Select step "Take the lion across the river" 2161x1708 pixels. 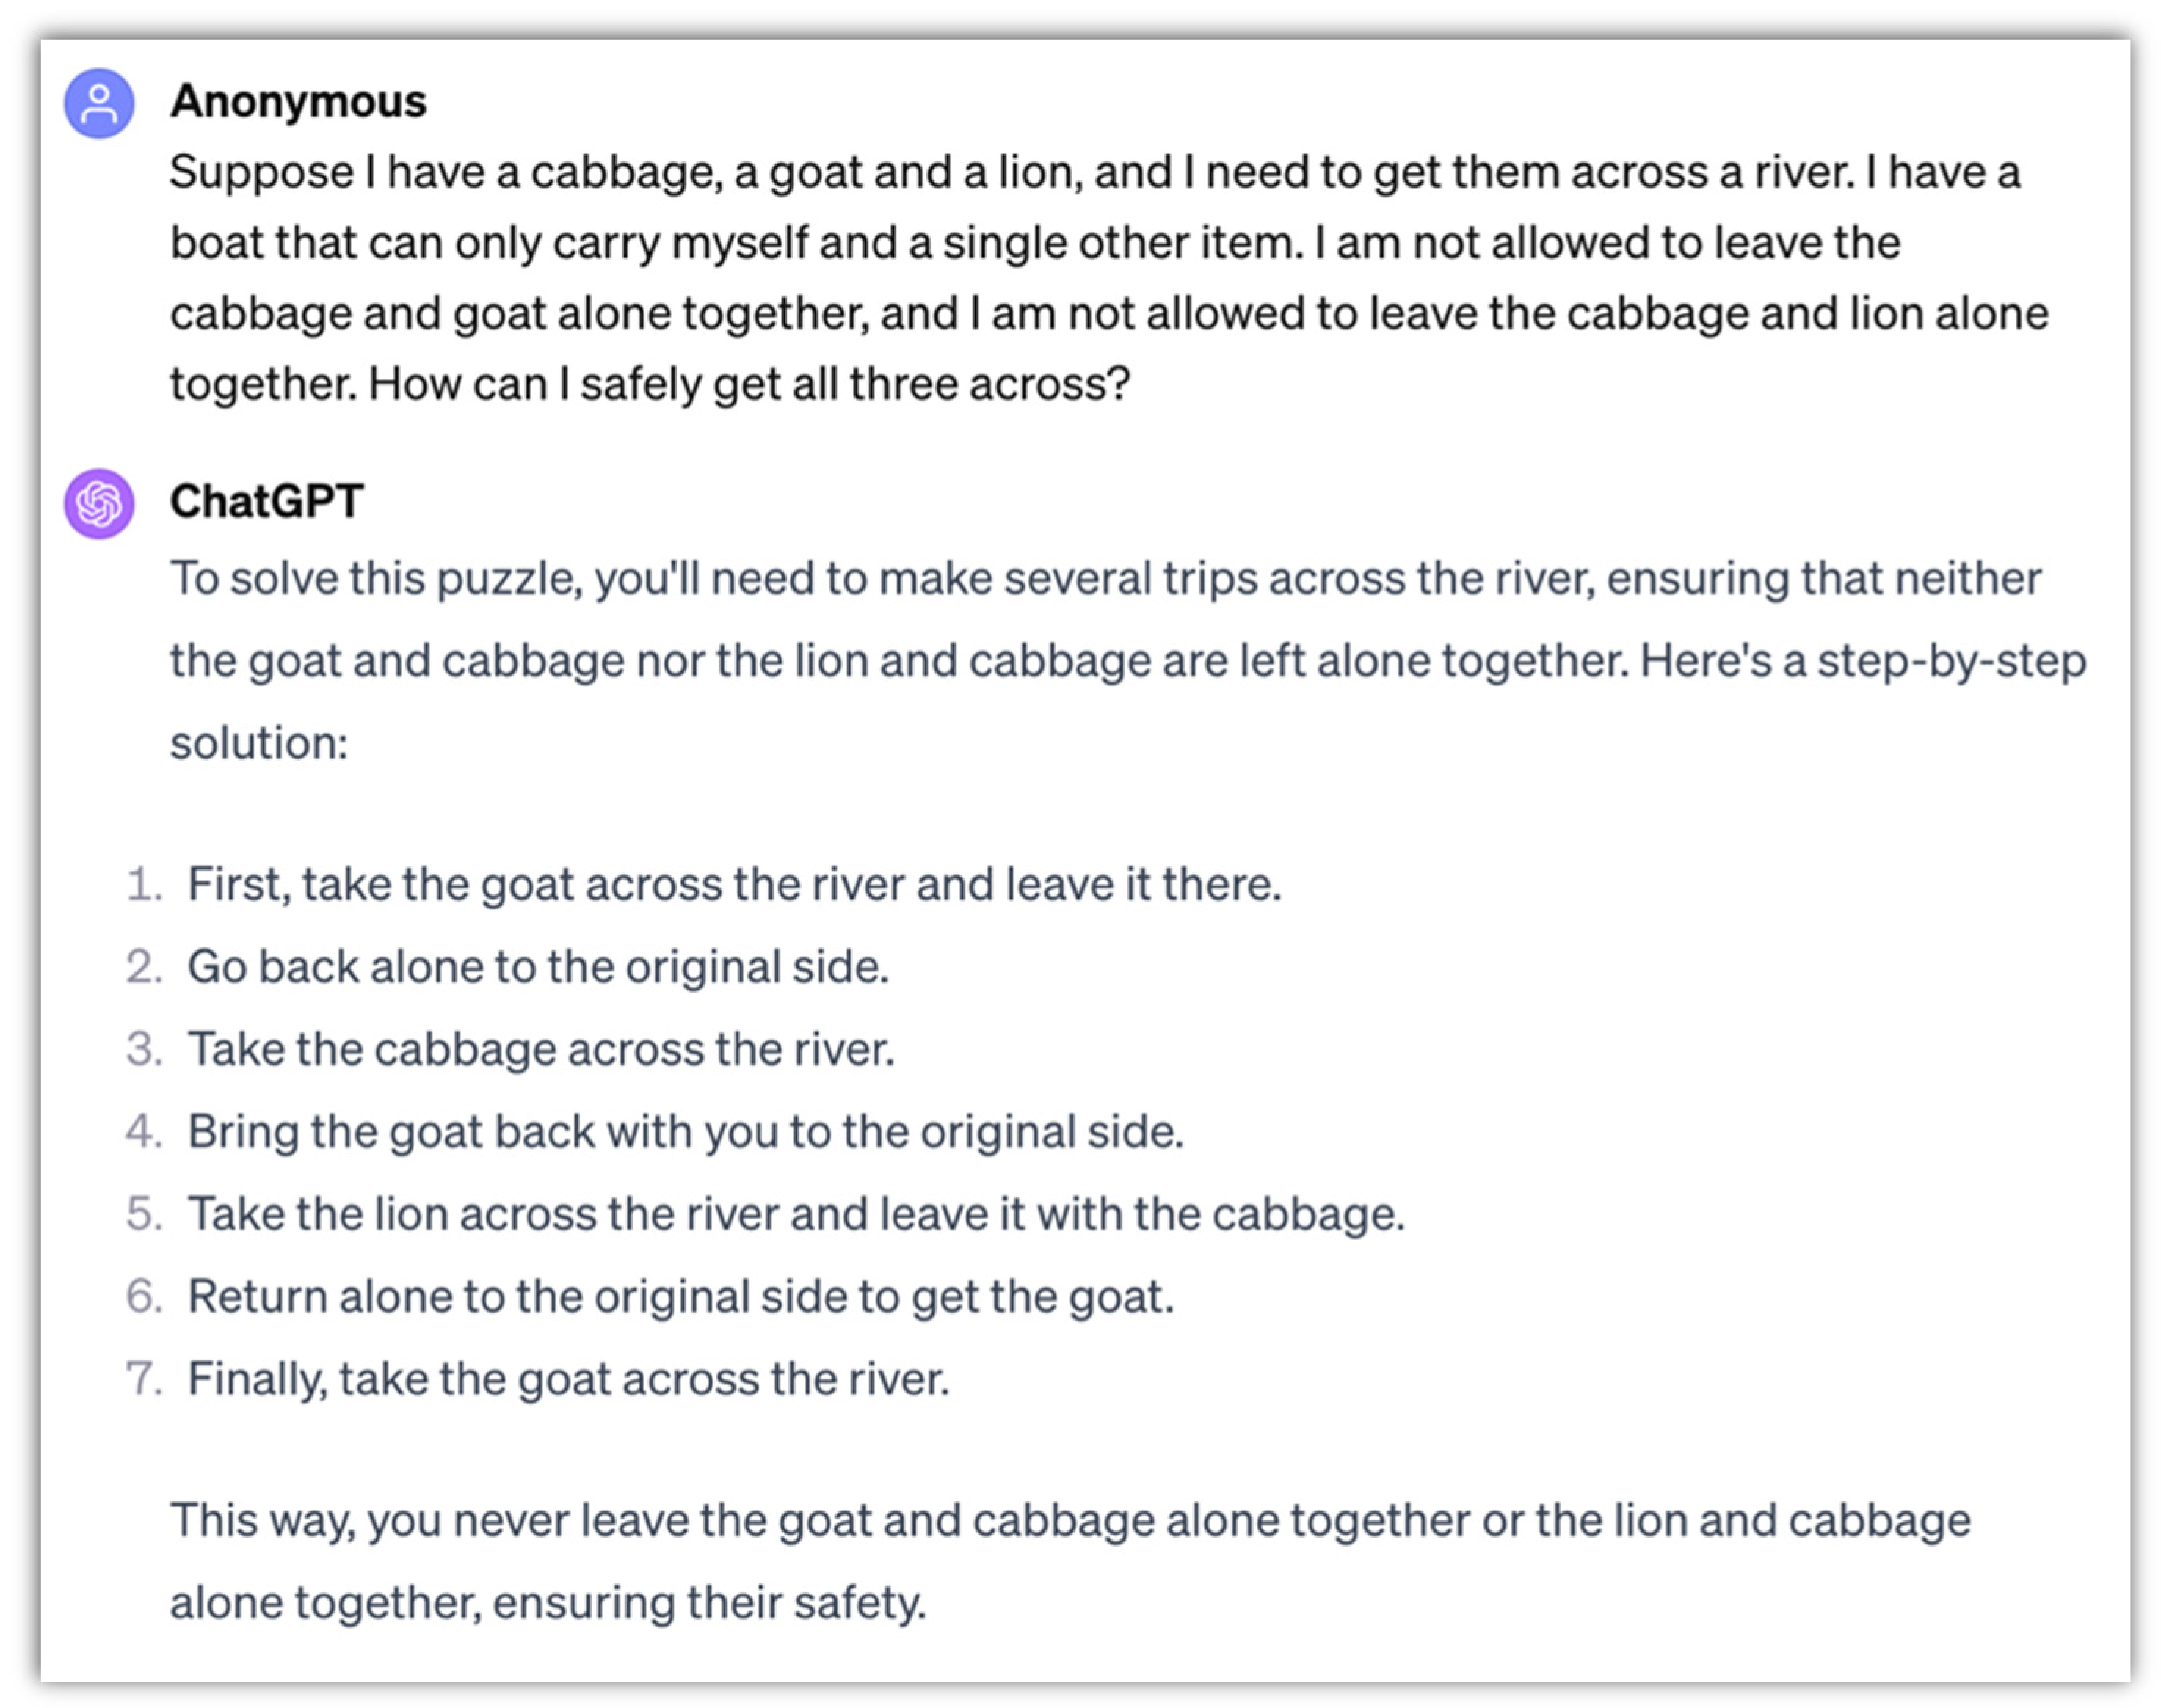tap(796, 1214)
